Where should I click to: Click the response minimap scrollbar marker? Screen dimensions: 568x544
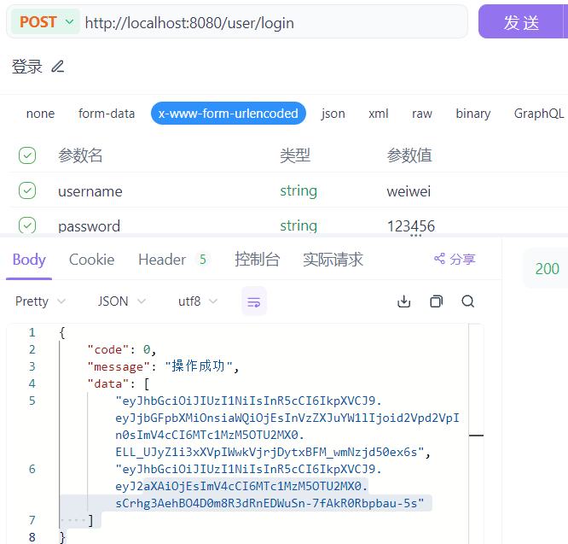pos(476,435)
